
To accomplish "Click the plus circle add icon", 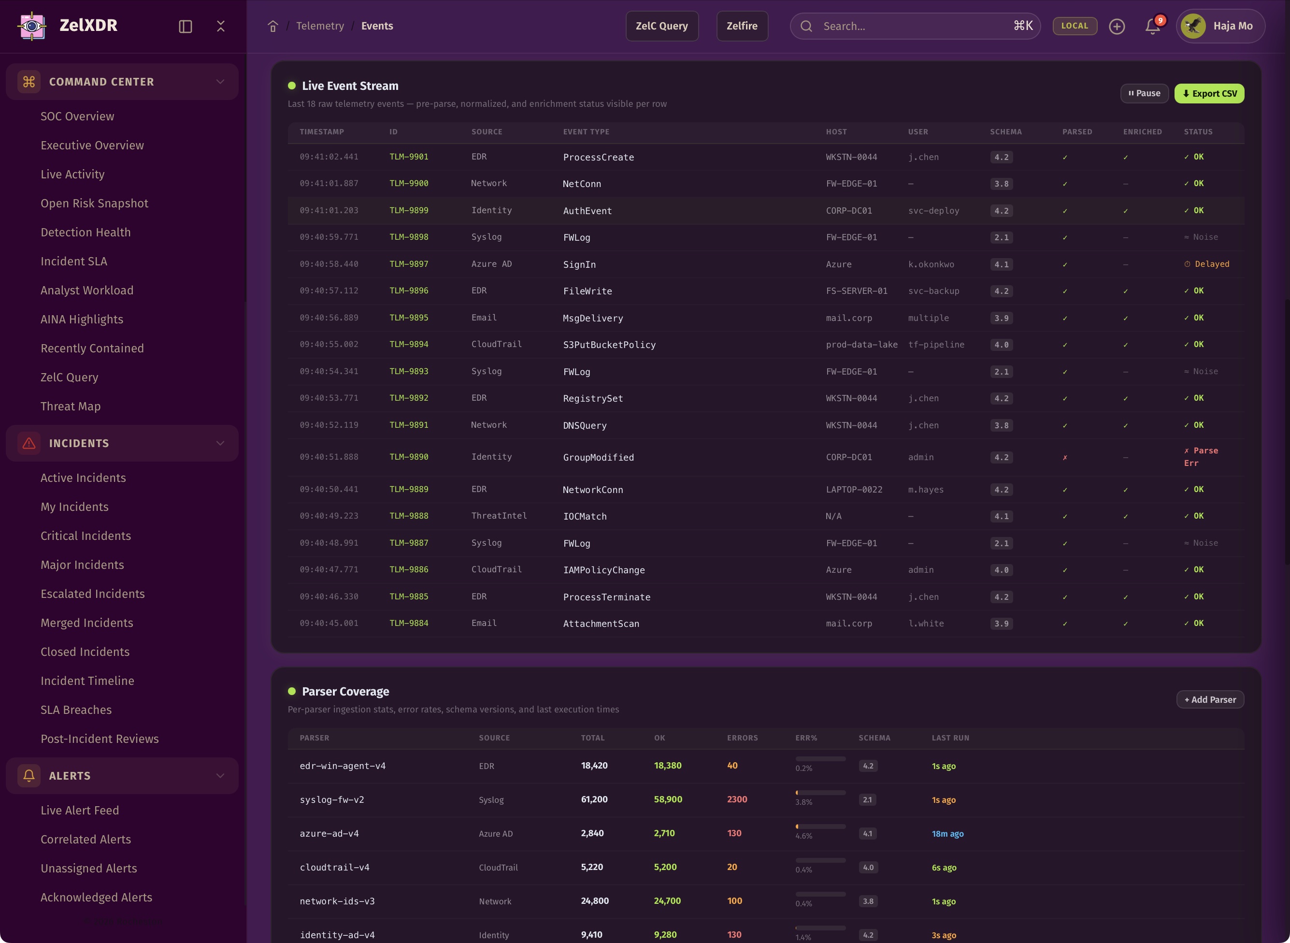I will (1117, 26).
